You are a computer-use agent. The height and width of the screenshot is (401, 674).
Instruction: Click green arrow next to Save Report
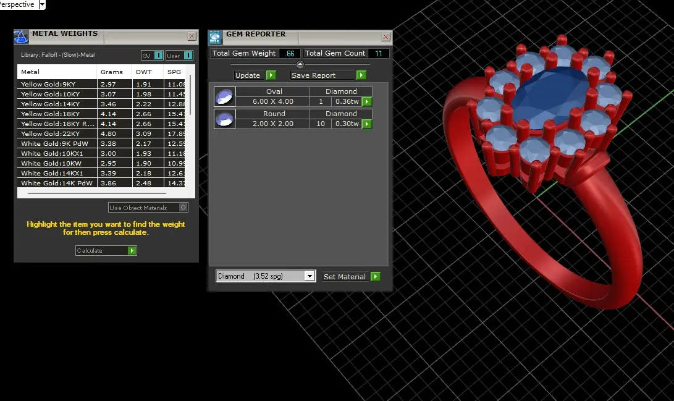(361, 75)
